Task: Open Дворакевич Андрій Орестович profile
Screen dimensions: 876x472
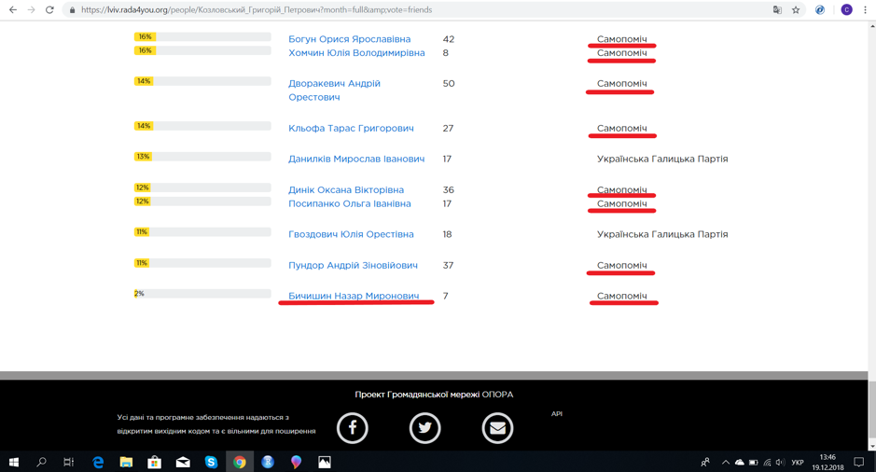Action: (x=334, y=90)
